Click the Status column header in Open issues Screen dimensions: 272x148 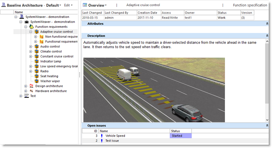pyautogui.click(x=181, y=131)
